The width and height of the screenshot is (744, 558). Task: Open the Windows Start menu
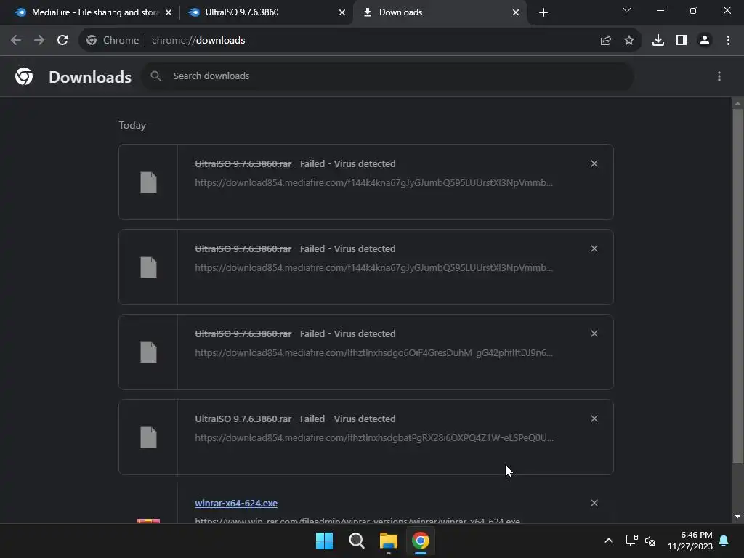(x=325, y=541)
